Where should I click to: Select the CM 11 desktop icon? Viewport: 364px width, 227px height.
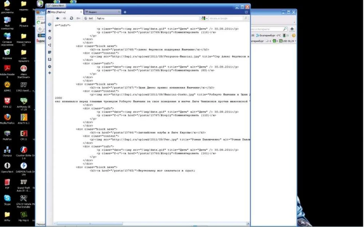24,135
